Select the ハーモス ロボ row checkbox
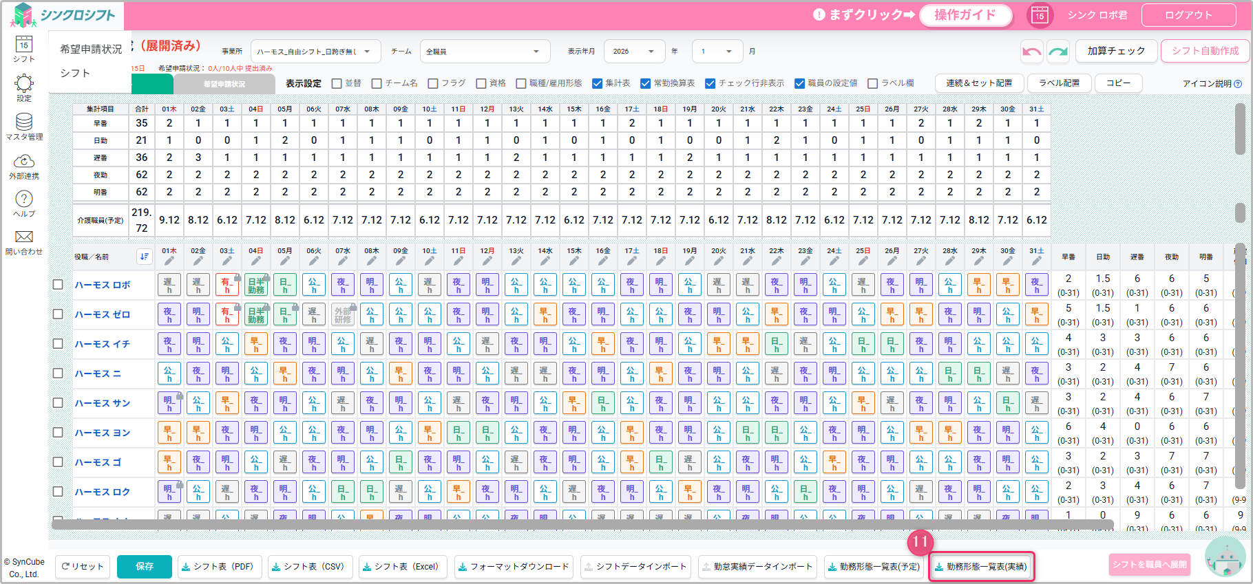The image size is (1253, 584). pyautogui.click(x=59, y=285)
